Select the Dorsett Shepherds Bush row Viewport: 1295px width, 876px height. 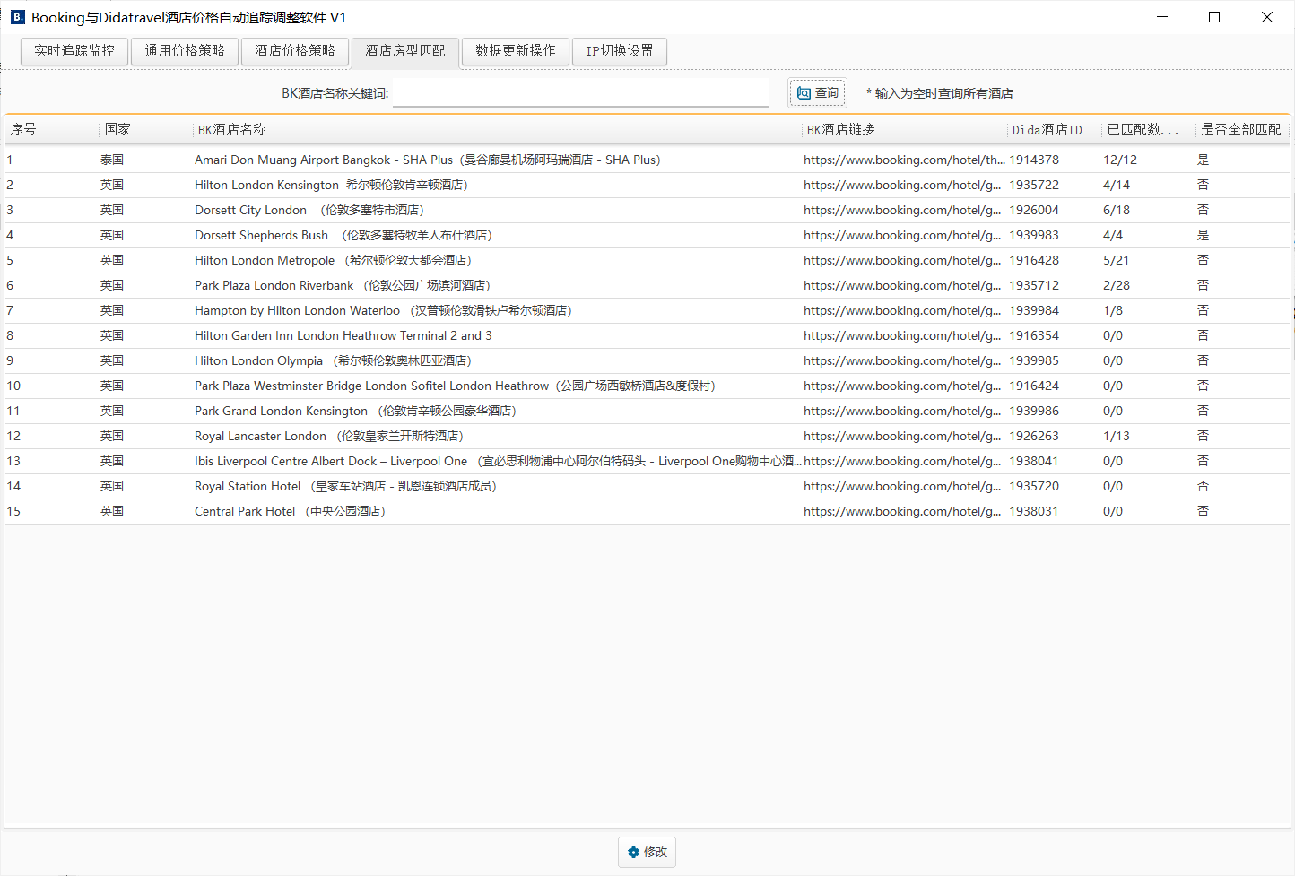(647, 235)
